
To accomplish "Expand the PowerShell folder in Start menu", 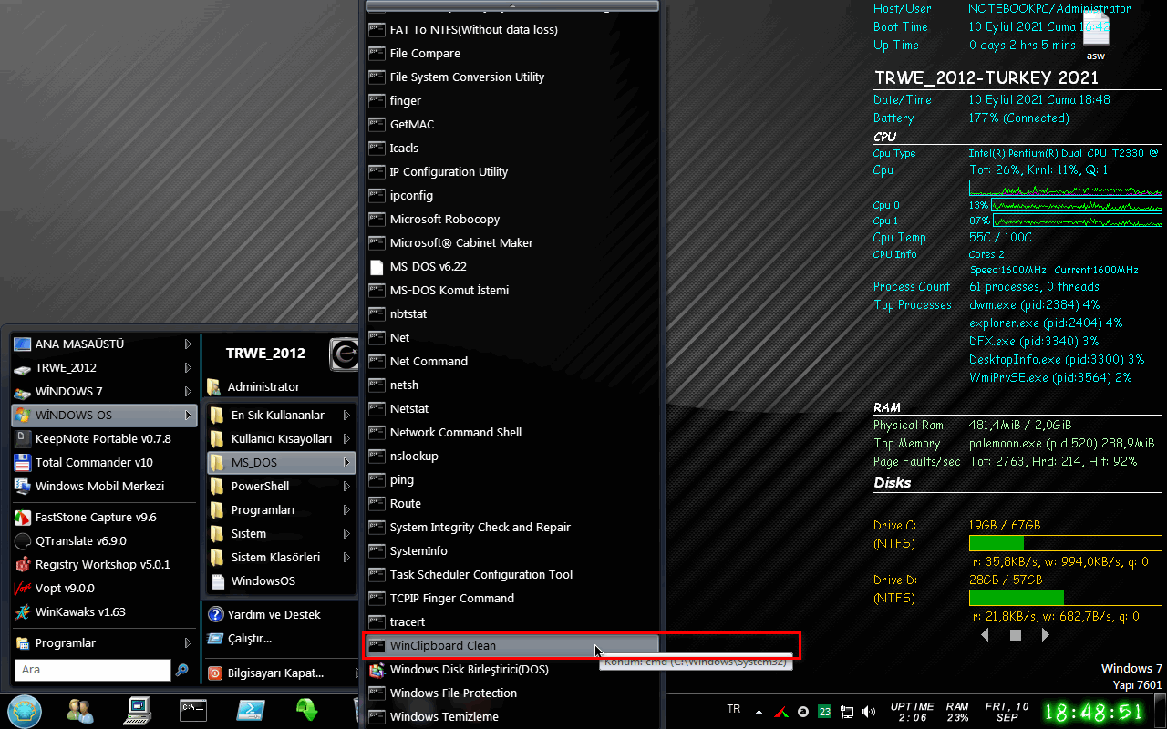I will [281, 486].
